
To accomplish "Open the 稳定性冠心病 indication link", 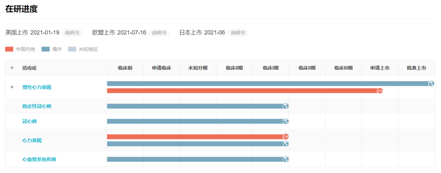I will pos(37,106).
